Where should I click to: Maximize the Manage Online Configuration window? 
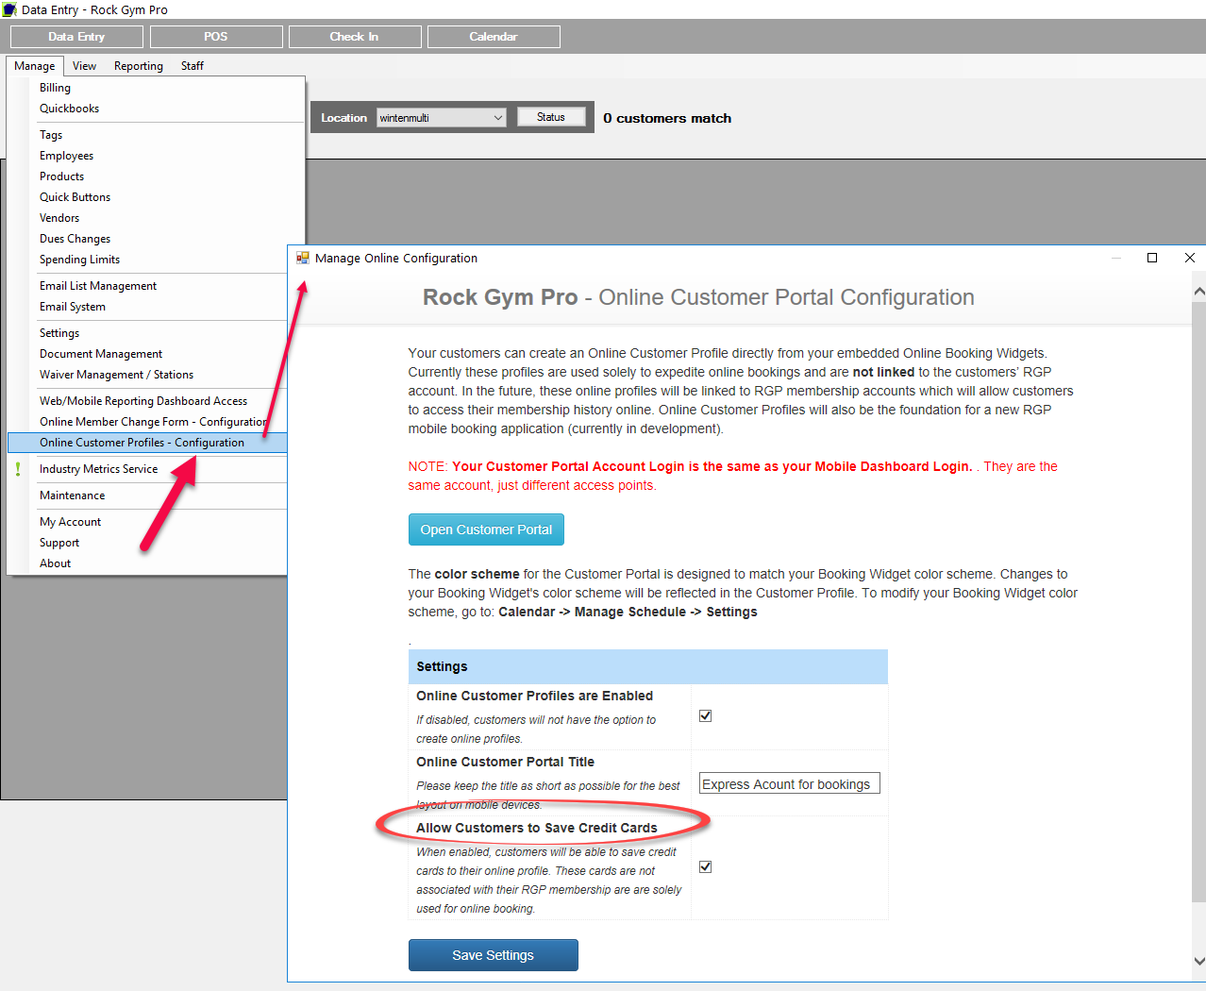pos(1152,258)
